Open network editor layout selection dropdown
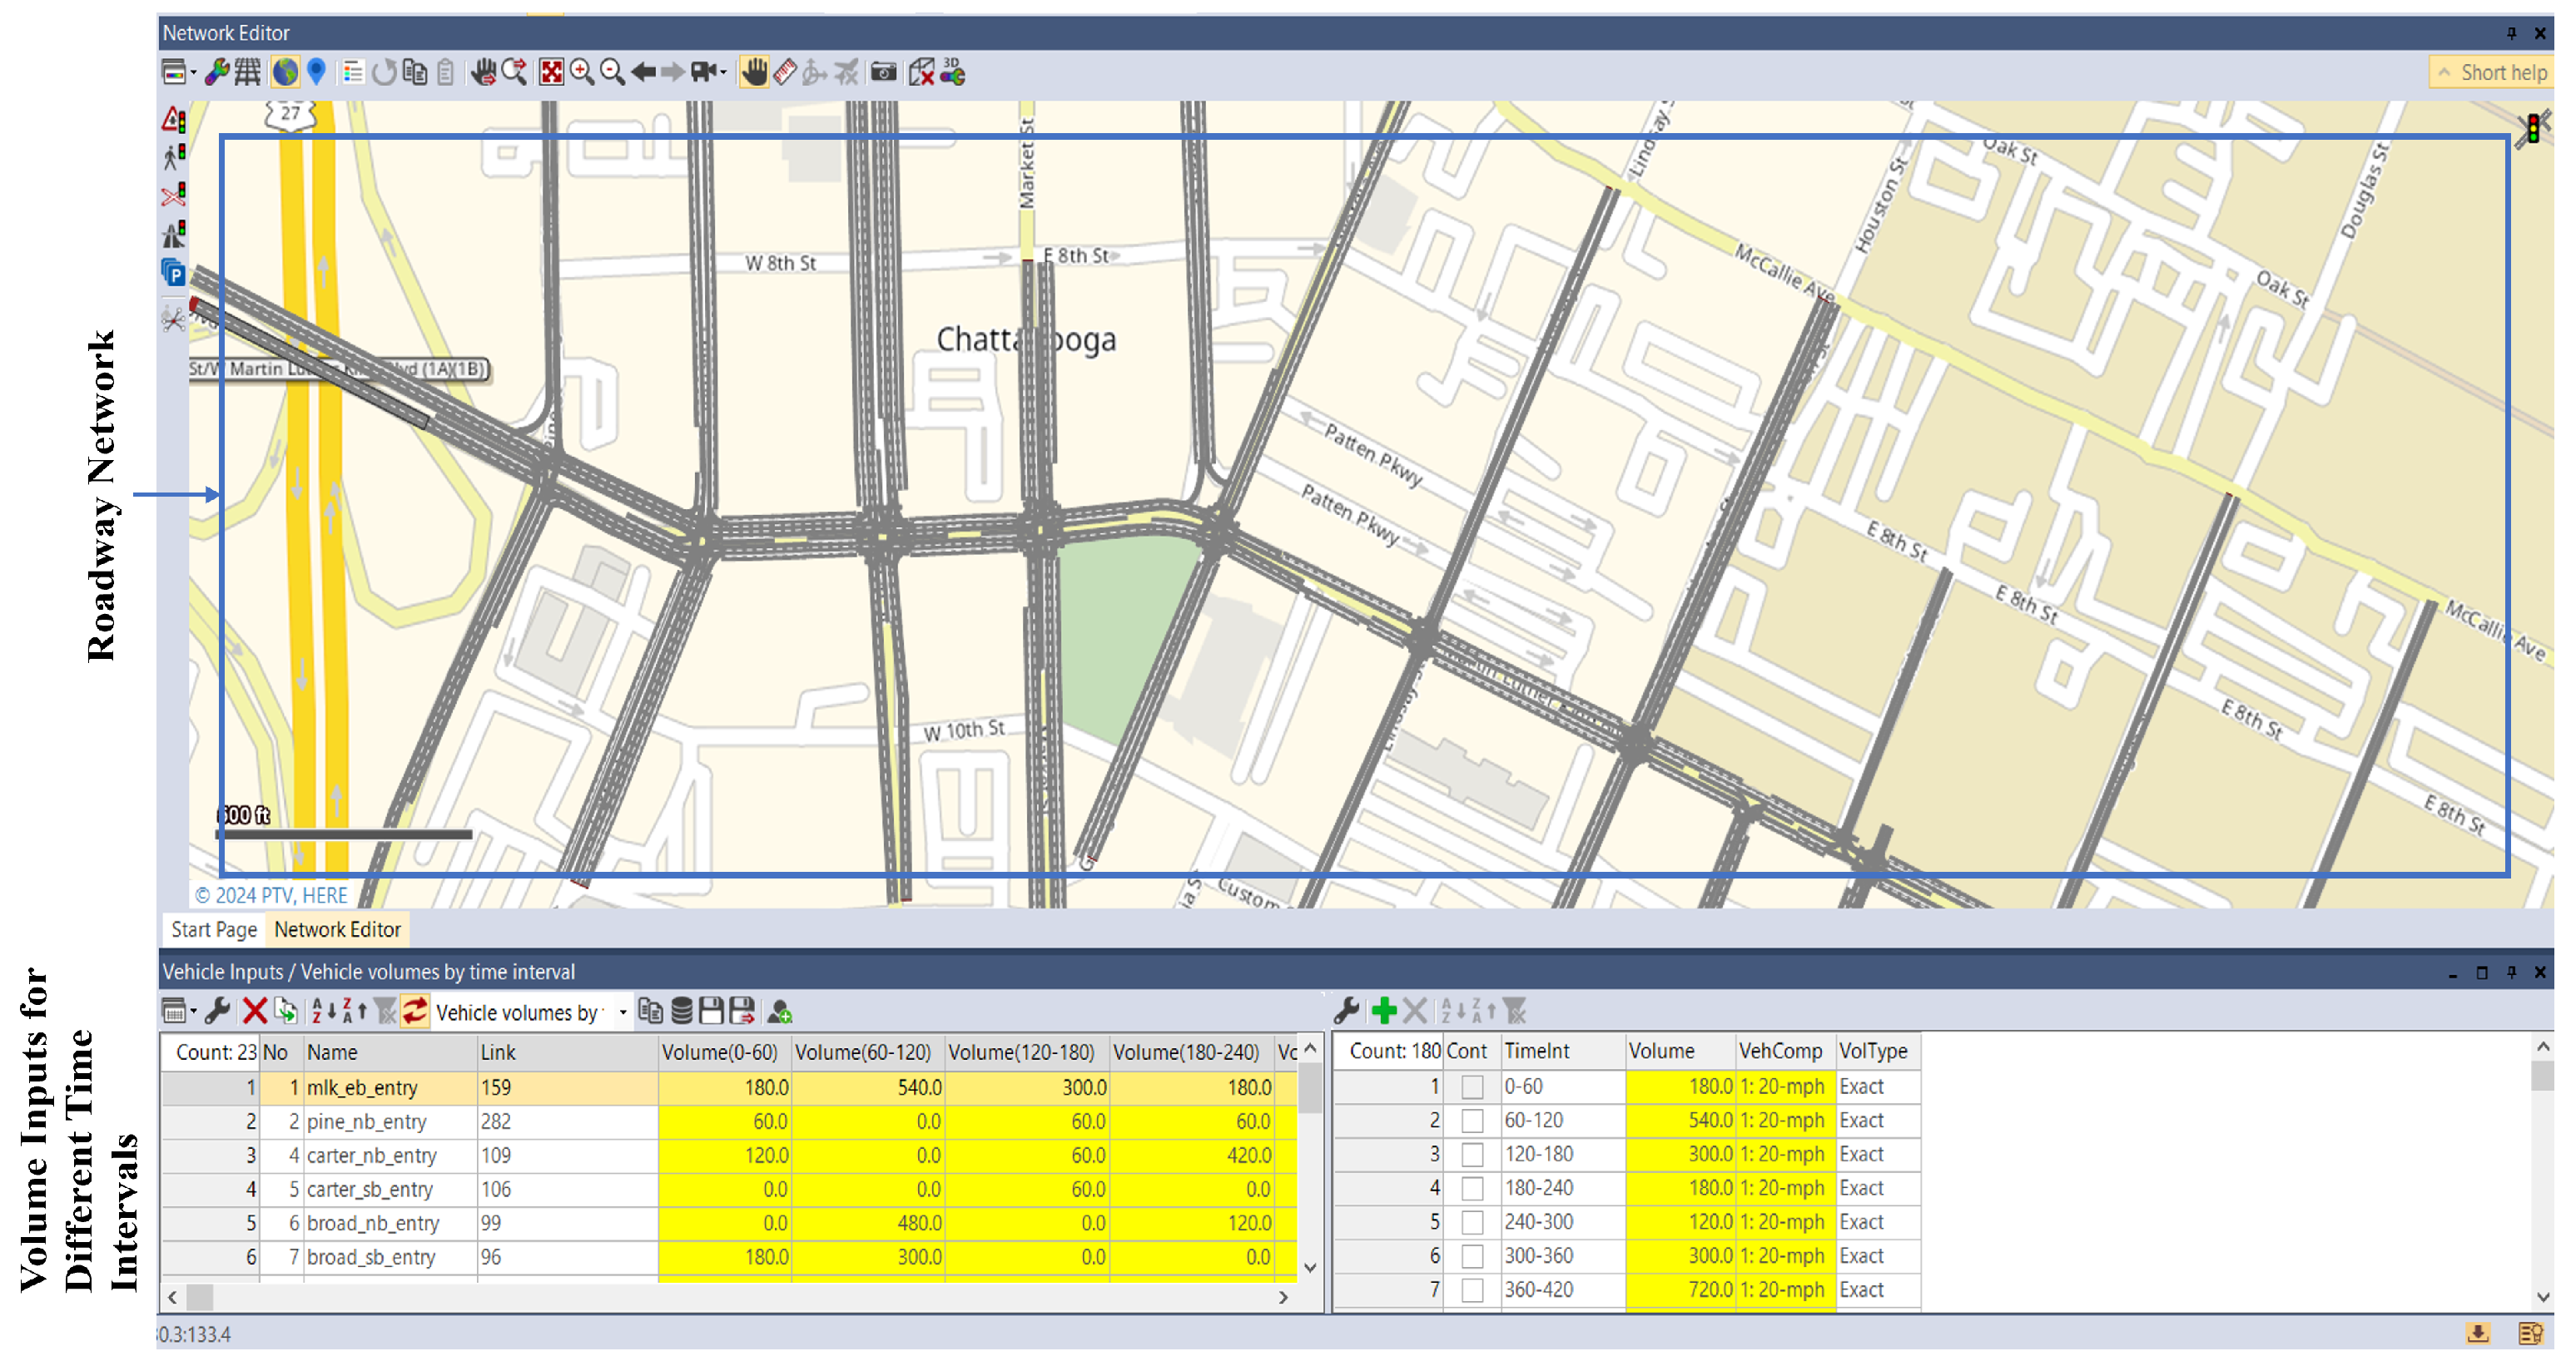Image resolution: width=2576 pixels, height=1371 pixels. coord(192,72)
